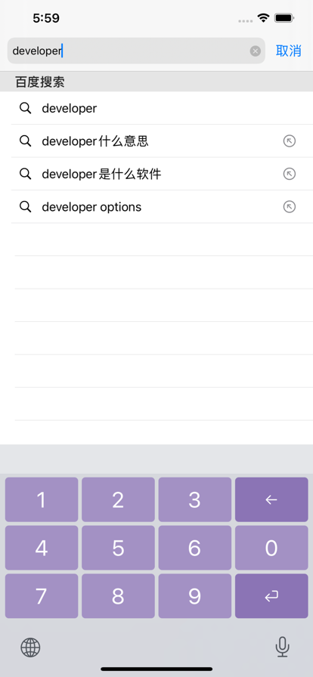Tap number 7 on the keypad

tap(42, 596)
